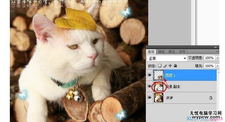
Task: Click the 填充 fill value field
Action: (x=209, y=66)
